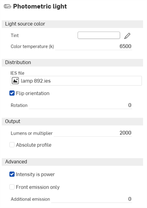Click the Rotation value field
Screen dimensions: 147x208
tap(81, 105)
